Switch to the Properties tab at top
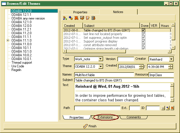Viewport: 180px width, 133px height. pos(80,12)
